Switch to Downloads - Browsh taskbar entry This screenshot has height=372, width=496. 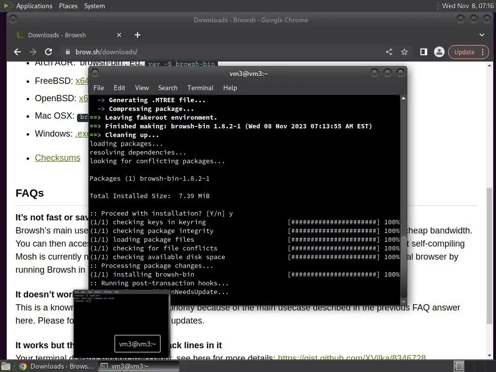point(56,366)
